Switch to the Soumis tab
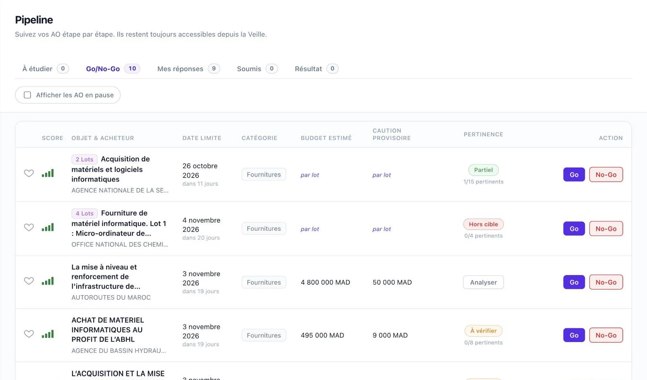This screenshot has width=647, height=380. 257,69
